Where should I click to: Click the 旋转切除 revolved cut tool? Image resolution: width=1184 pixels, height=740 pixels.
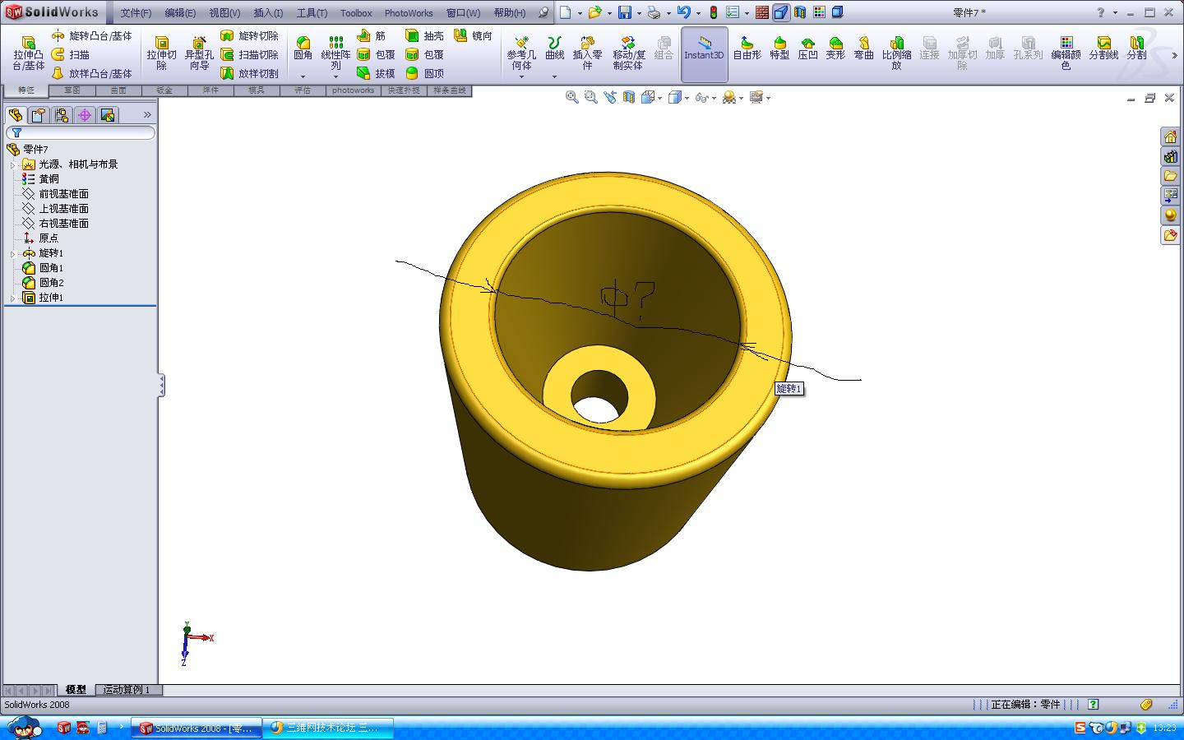[249, 36]
